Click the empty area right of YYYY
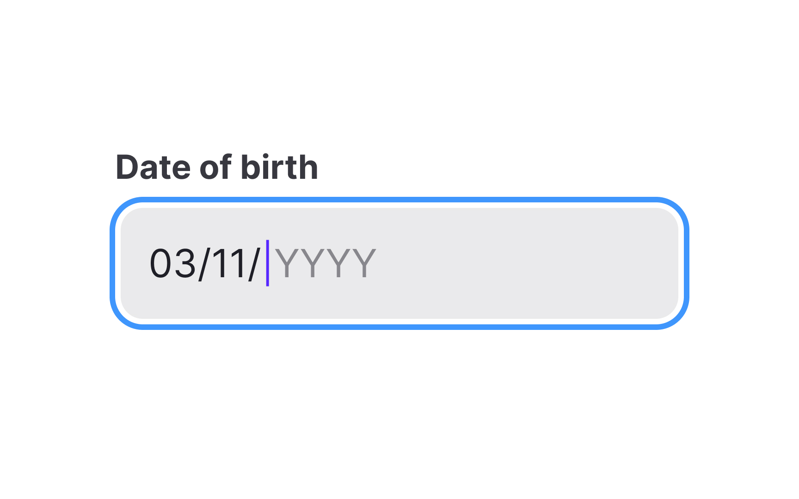The width and height of the screenshot is (799, 499). pyautogui.click(x=509, y=262)
